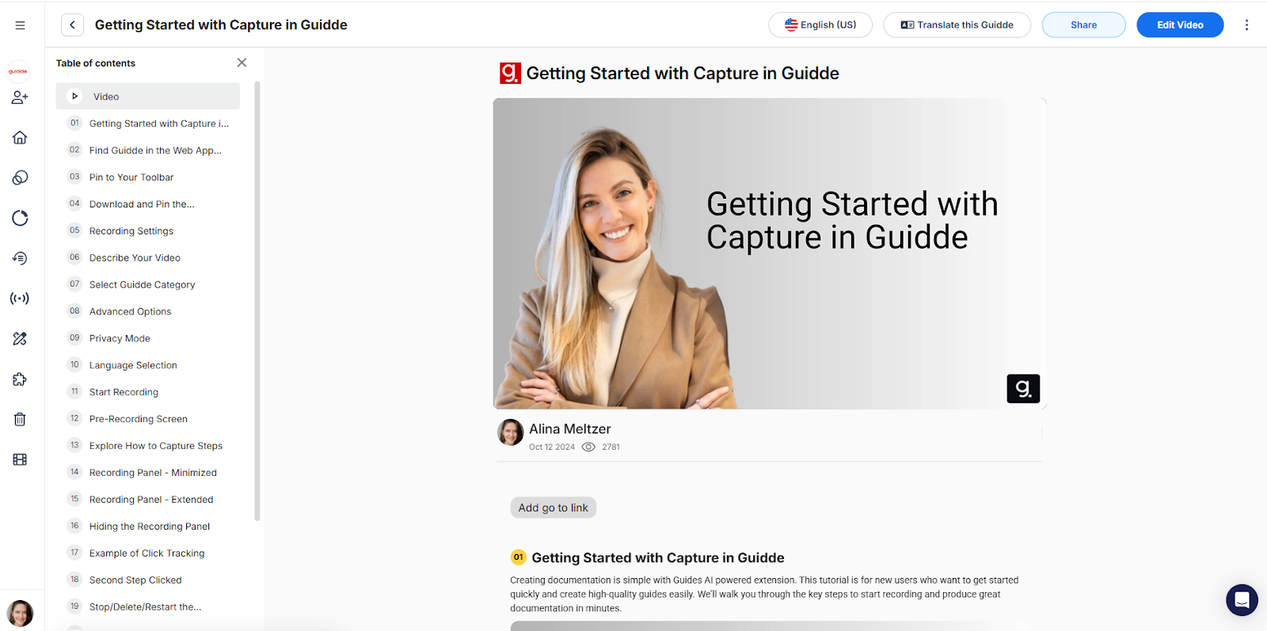Viewport: 1267px width, 631px height.
Task: Jump to step 18 Second Step Clicked
Action: point(147,581)
